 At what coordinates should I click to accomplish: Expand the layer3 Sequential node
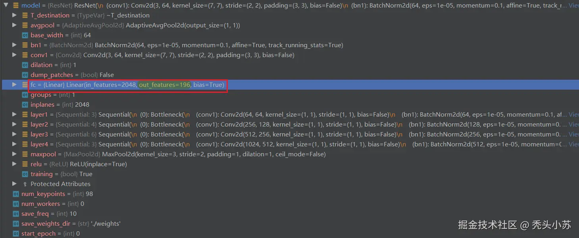point(15,134)
